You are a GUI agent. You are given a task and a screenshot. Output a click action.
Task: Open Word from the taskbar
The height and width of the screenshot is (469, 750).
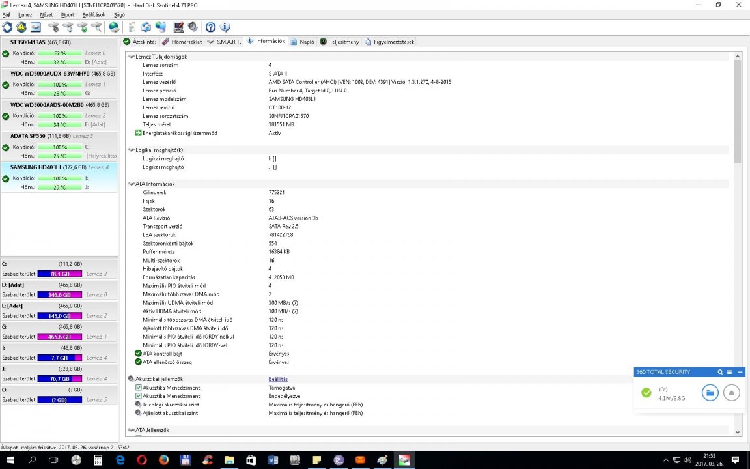tap(273, 460)
